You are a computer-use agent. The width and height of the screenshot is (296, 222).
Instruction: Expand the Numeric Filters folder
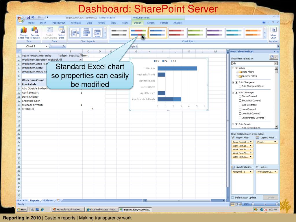point(237,76)
